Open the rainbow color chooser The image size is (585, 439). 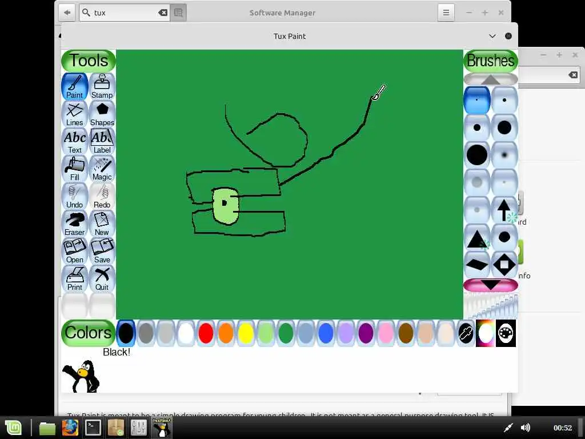click(486, 333)
